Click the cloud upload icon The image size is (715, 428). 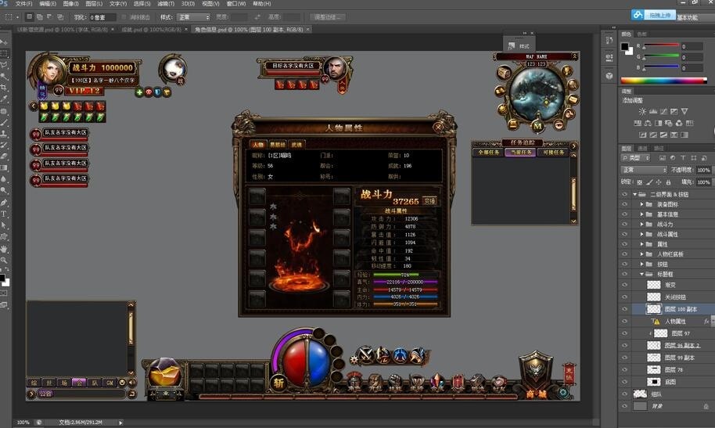tap(638, 15)
